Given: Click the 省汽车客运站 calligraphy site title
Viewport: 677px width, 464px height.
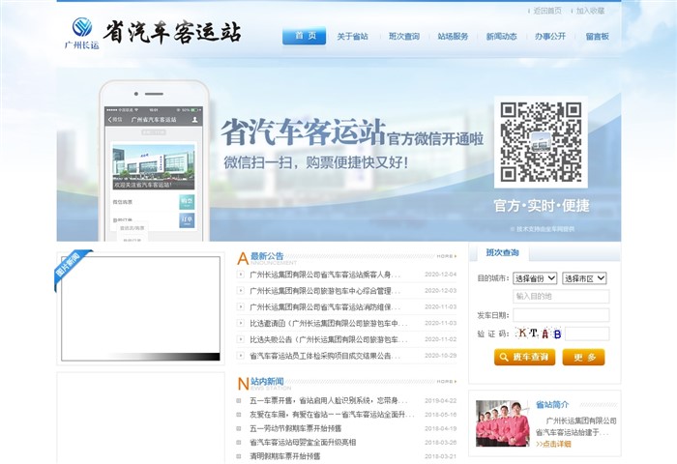Looking at the screenshot, I should pyautogui.click(x=172, y=32).
